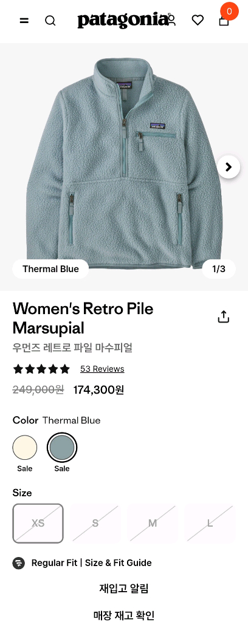248x622 pixels.
Task: Select size XS
Action: coord(38,523)
